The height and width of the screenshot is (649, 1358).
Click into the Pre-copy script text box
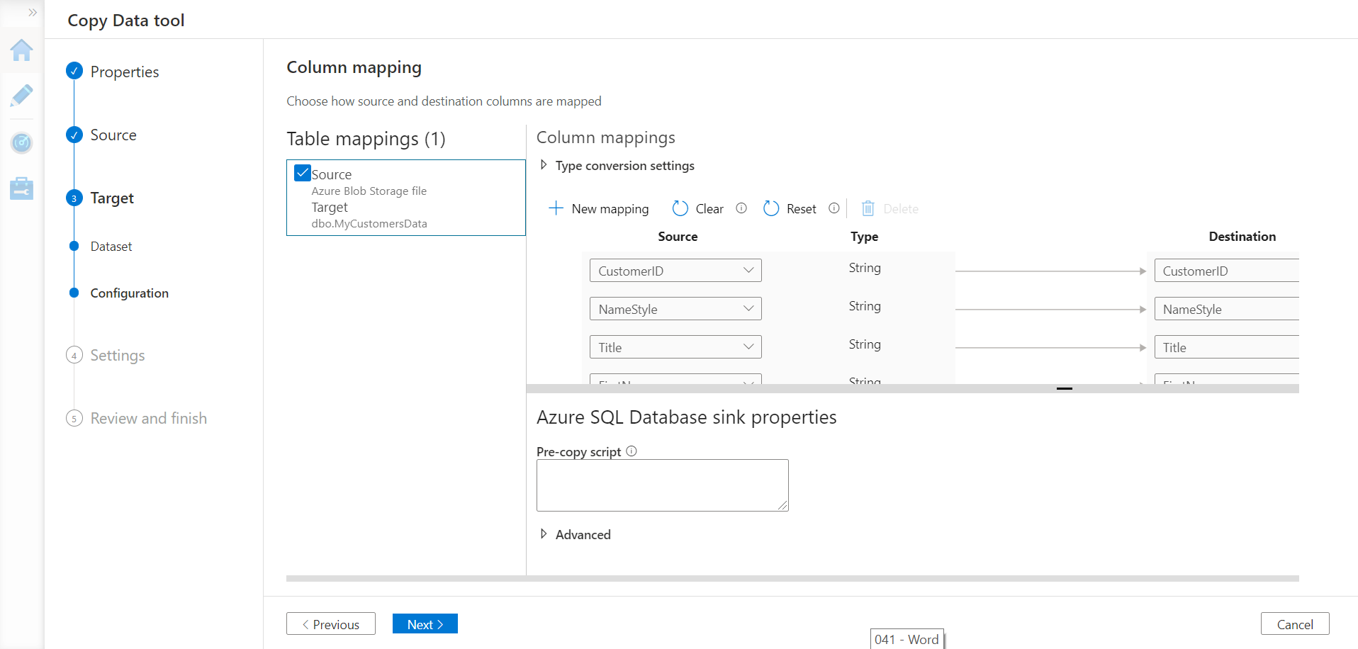[x=662, y=485]
